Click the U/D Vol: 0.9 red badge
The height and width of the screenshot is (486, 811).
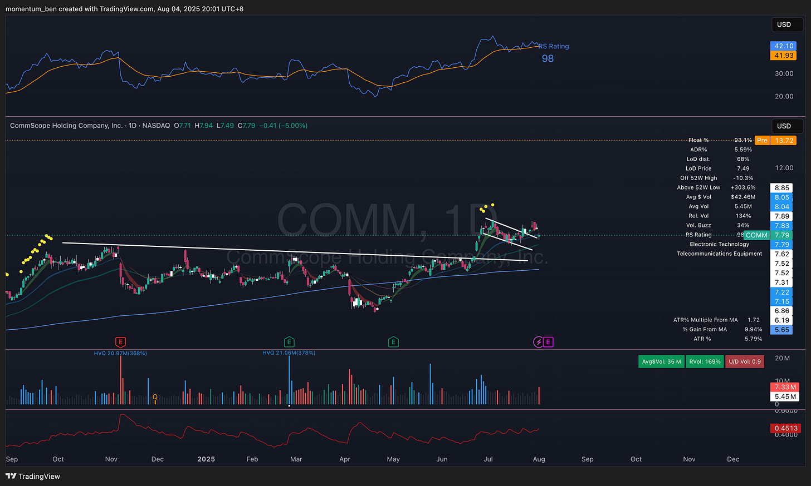(x=745, y=361)
